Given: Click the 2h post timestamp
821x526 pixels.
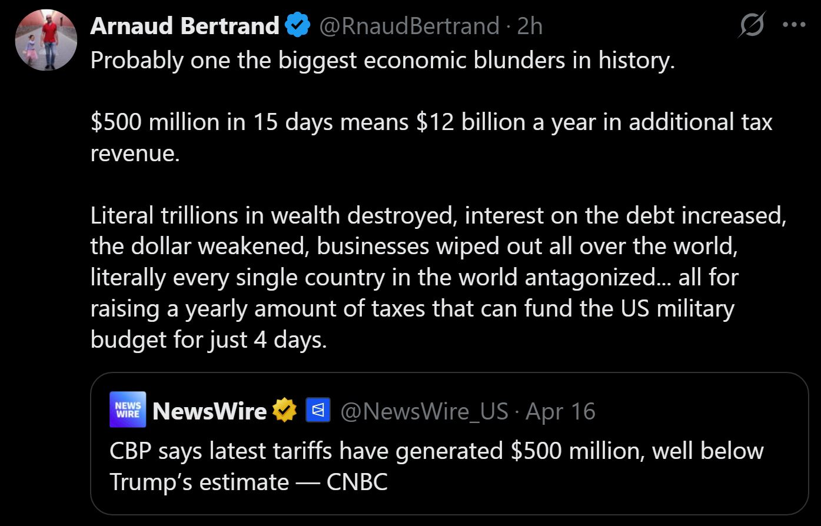Looking at the screenshot, I should pos(530,25).
